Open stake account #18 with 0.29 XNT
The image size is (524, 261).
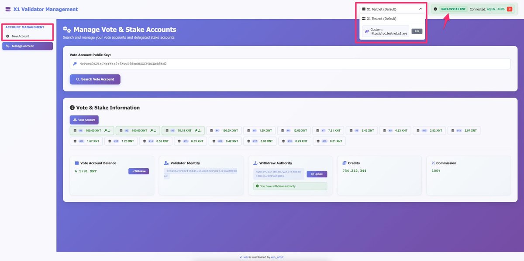[x=294, y=141]
